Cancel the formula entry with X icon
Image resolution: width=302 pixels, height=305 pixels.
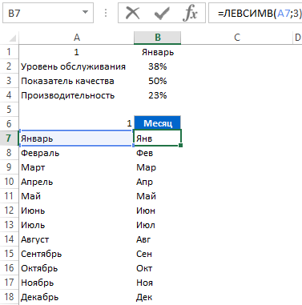coord(132,13)
